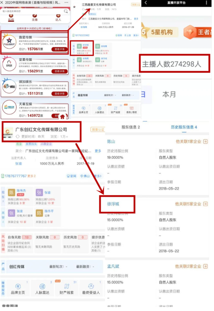This screenshot has width=214, height=311.
Task: Expand 更多 link after 广东创红 company intro
Action: 98,151
